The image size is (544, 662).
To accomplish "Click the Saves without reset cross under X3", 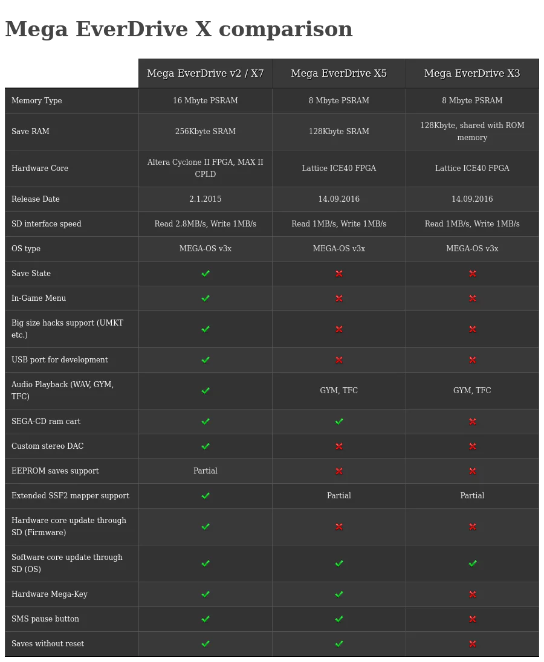I will coord(473,644).
